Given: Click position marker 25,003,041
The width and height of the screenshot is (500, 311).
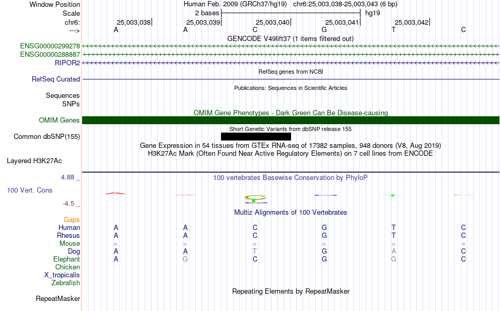Looking at the screenshot, I should click(x=342, y=22).
